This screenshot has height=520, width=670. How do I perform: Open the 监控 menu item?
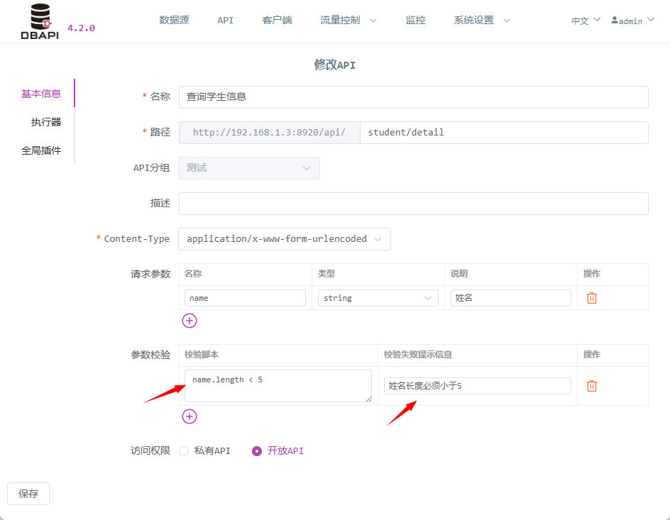click(x=415, y=20)
